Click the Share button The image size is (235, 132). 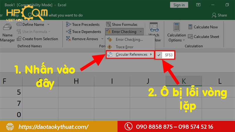click(219, 15)
